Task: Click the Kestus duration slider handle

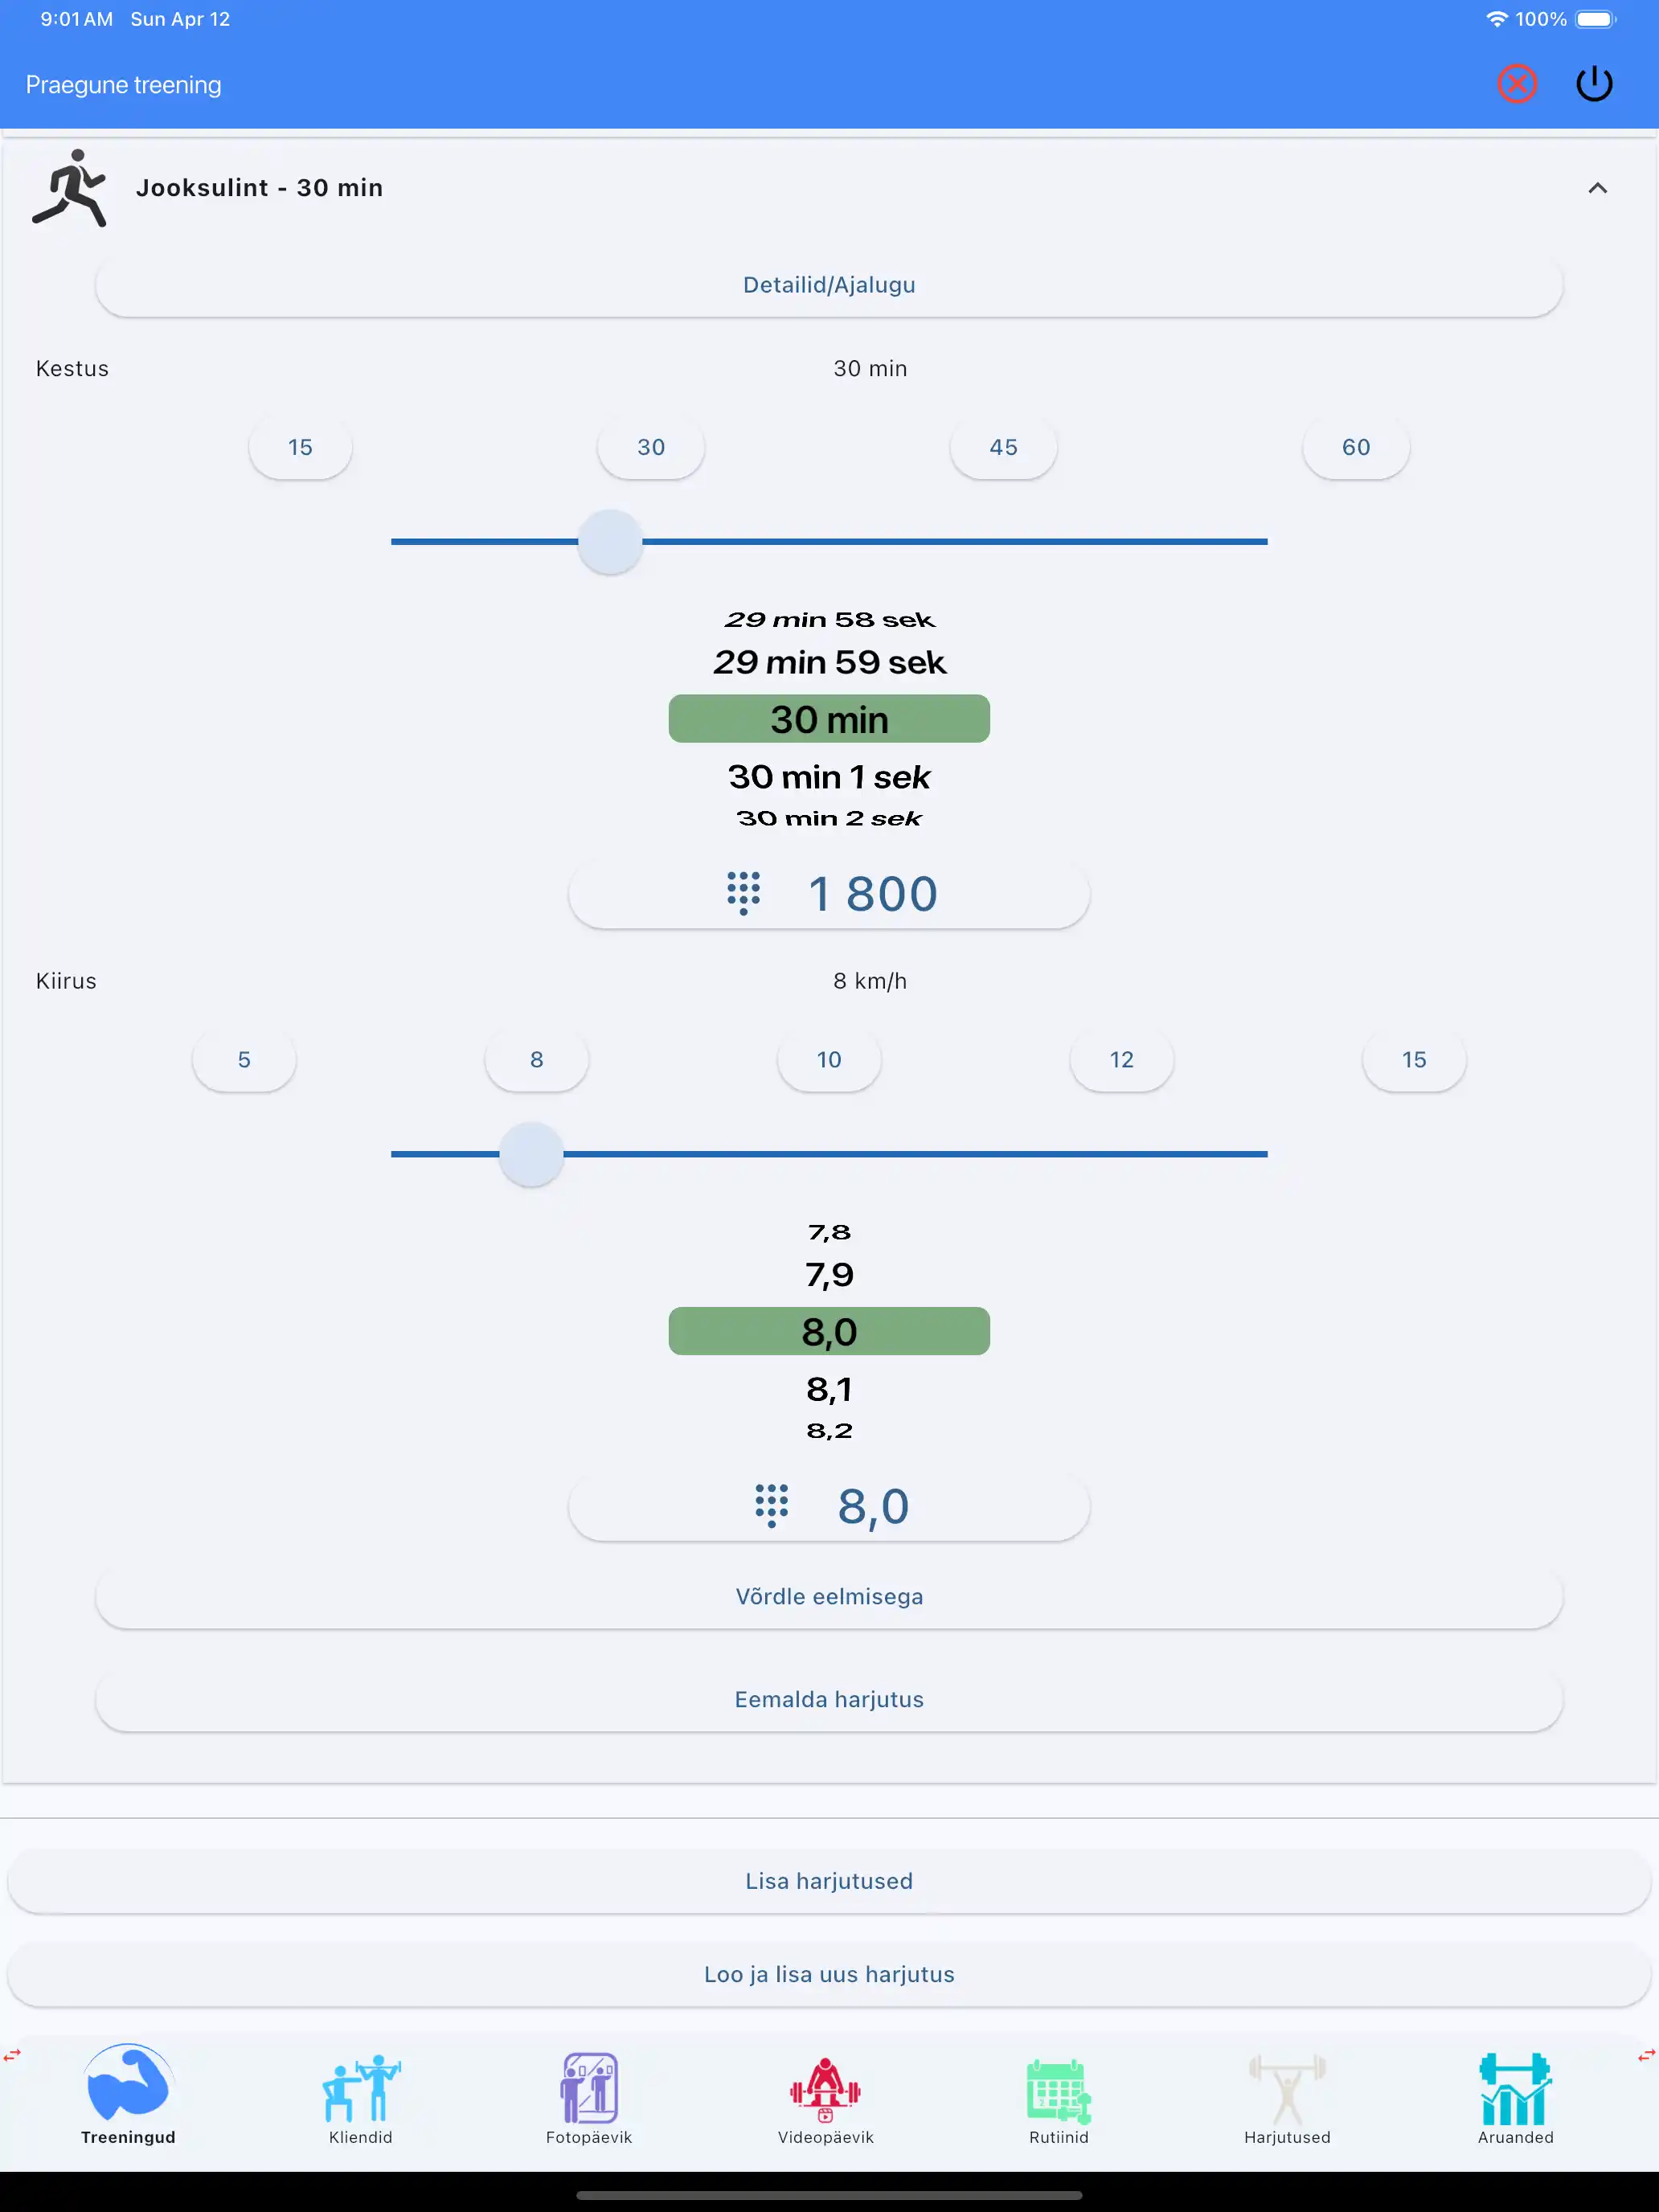Action: pos(610,542)
